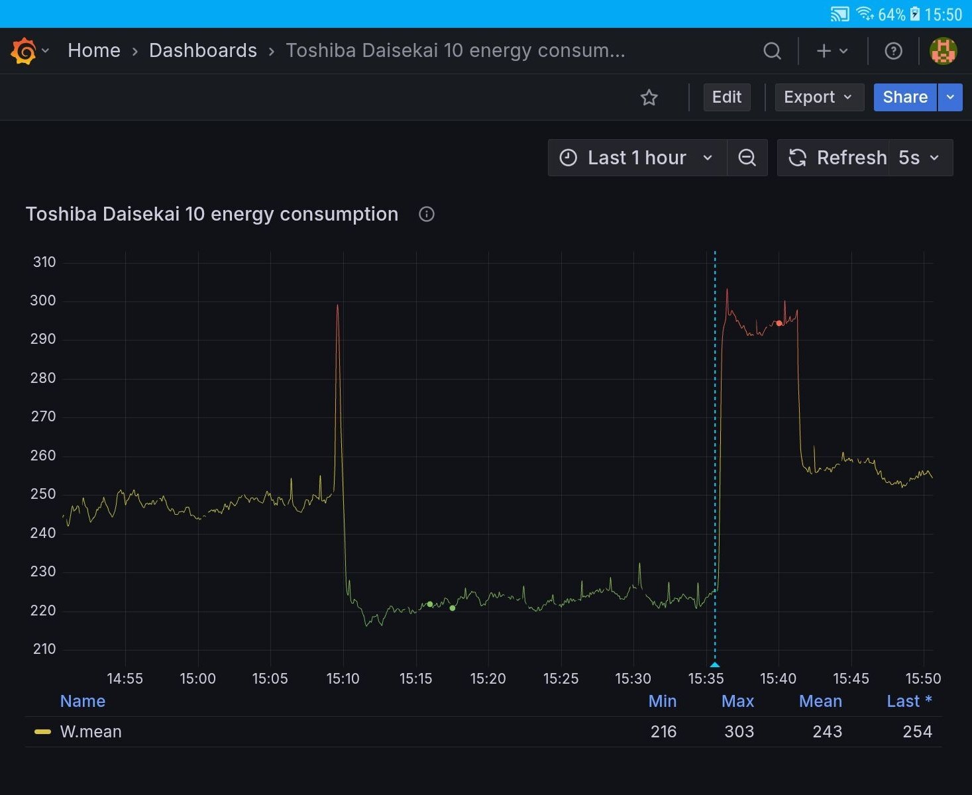972x795 pixels.
Task: Sort legend by Last * column
Action: tap(910, 701)
